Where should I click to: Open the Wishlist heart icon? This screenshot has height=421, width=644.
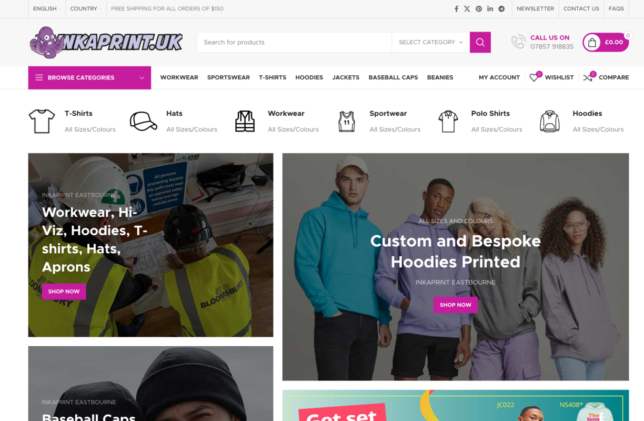534,77
